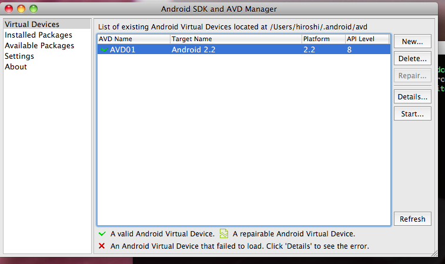Image resolution: width=445 pixels, height=264 pixels.
Task: Click the green checkmark icon beside AVD01
Action: pyautogui.click(x=103, y=50)
